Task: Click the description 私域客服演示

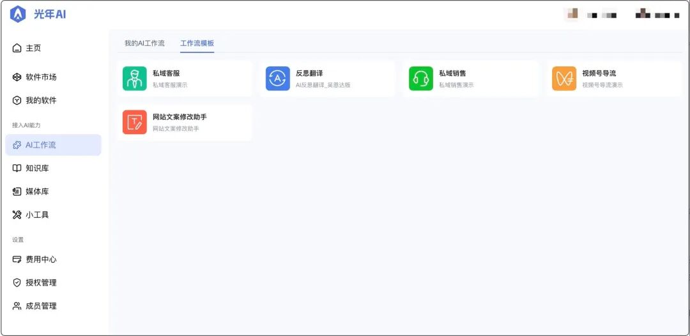Action: pos(170,85)
